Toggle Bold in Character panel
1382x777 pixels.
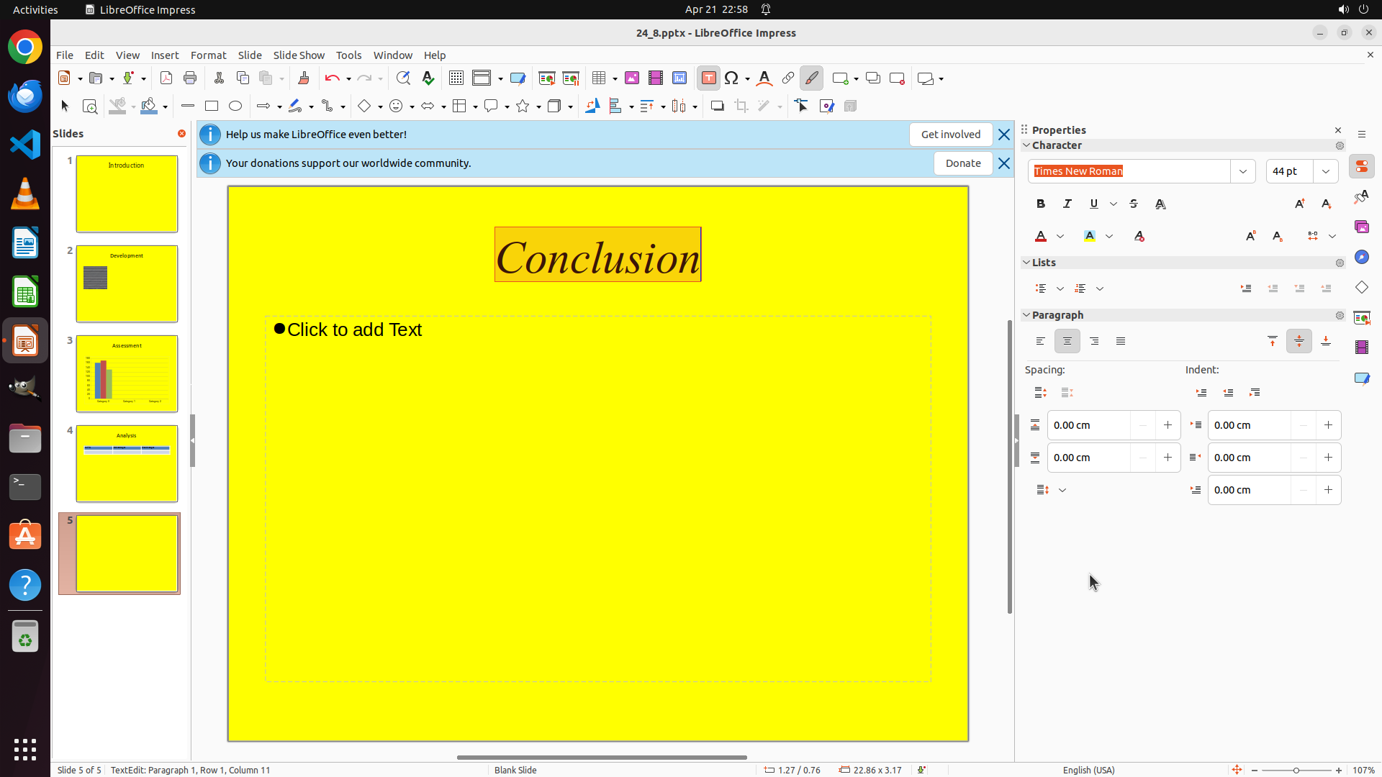click(1041, 204)
